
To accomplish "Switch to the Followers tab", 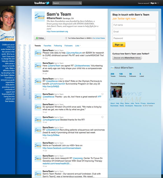I will pos(69,46).
